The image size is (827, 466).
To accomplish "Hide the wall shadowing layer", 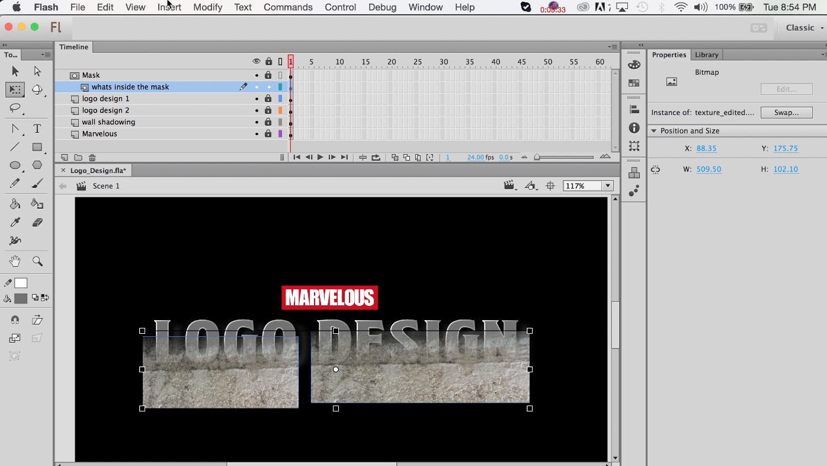I will pyautogui.click(x=257, y=122).
